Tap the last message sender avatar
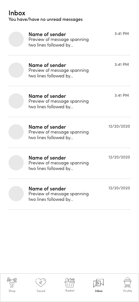 (x=16, y=193)
